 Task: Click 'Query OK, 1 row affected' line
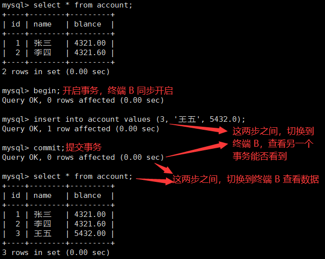click(x=81, y=129)
